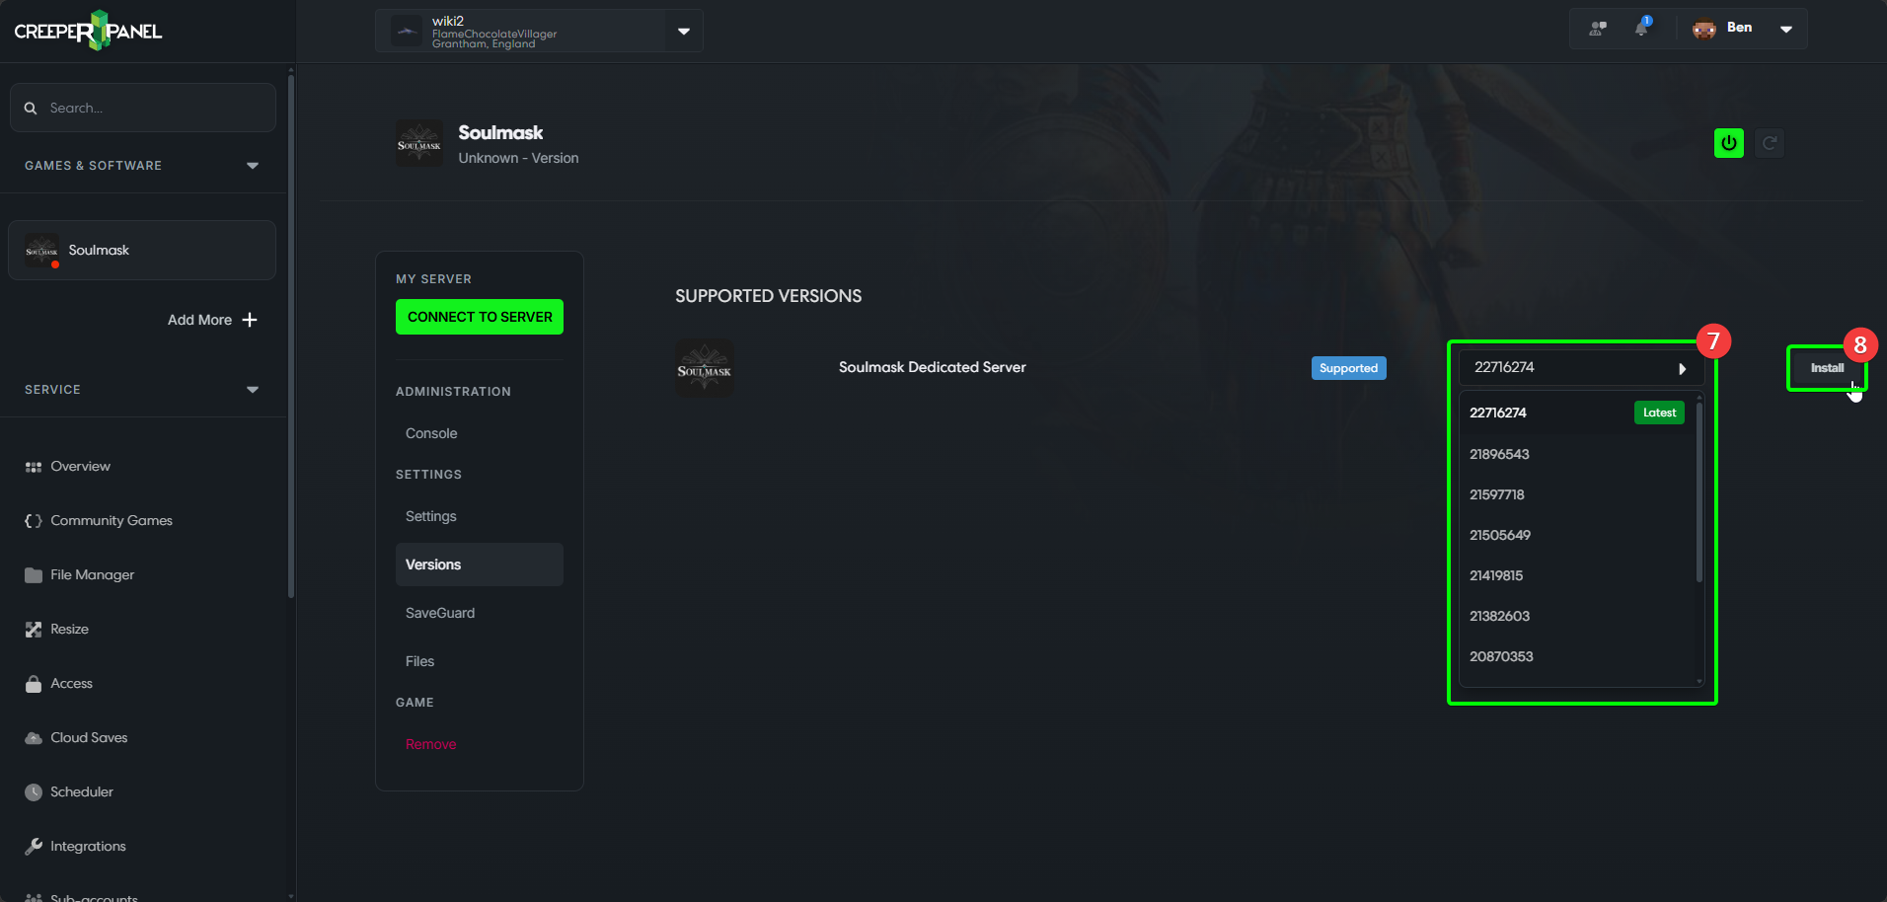The image size is (1887, 902).
Task: Open the Scheduler clock icon
Action: (33, 791)
